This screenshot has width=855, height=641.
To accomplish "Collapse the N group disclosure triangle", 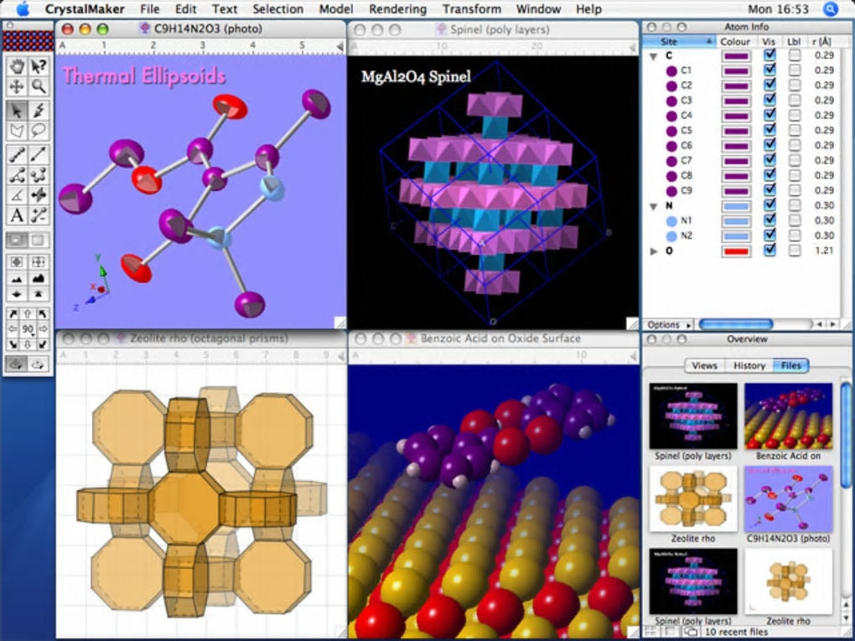I will pyautogui.click(x=653, y=207).
